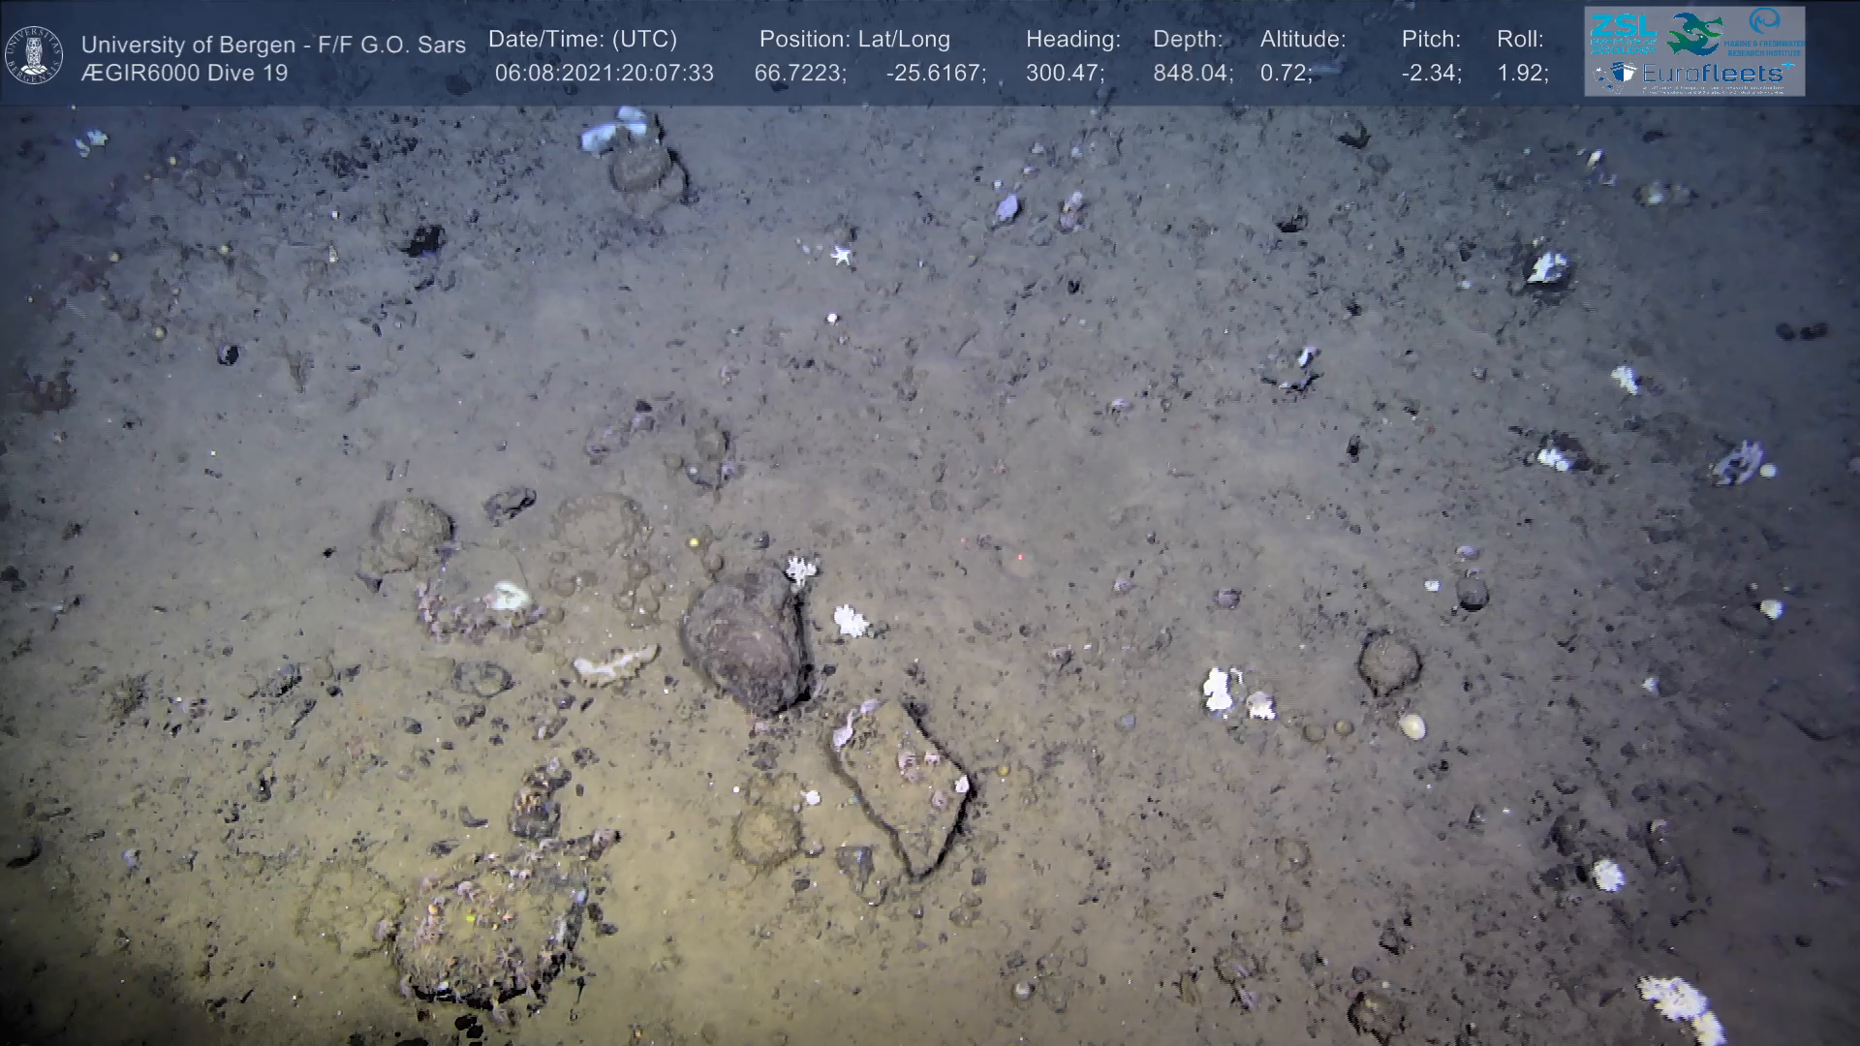Image resolution: width=1860 pixels, height=1046 pixels.
Task: Click the timestamp 06:08:2021:20:07:33
Action: (604, 73)
